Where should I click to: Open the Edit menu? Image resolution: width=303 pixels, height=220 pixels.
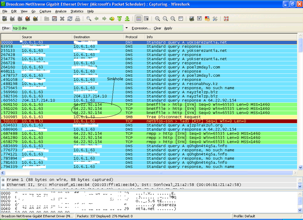coord(14,11)
